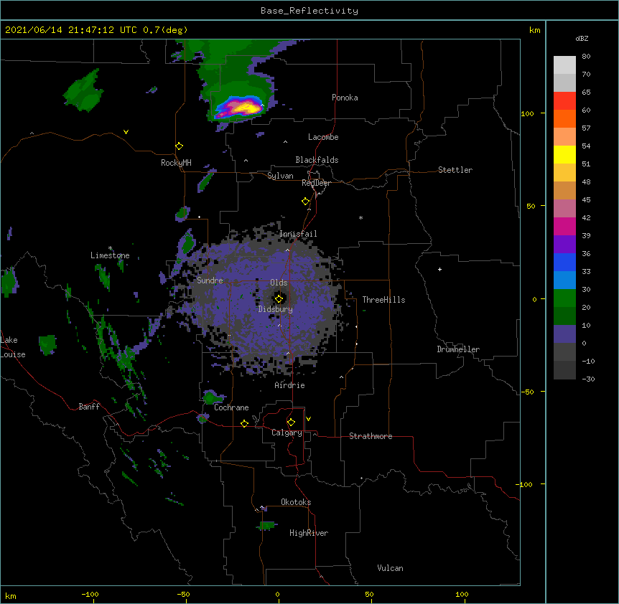Screen dimensions: 619x604
Task: Click the ThreeHills city label
Action: (x=383, y=300)
